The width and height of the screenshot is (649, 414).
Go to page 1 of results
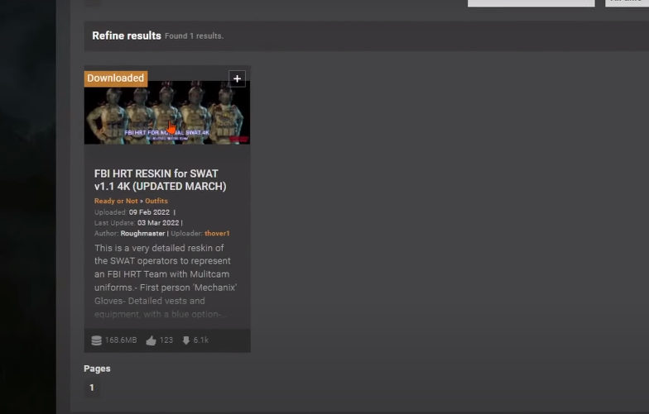pos(92,388)
